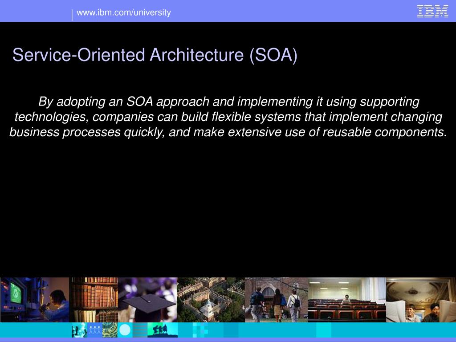The height and width of the screenshot is (342, 456).
Task: Open the aerial campus buildings photo
Action: click(211, 300)
